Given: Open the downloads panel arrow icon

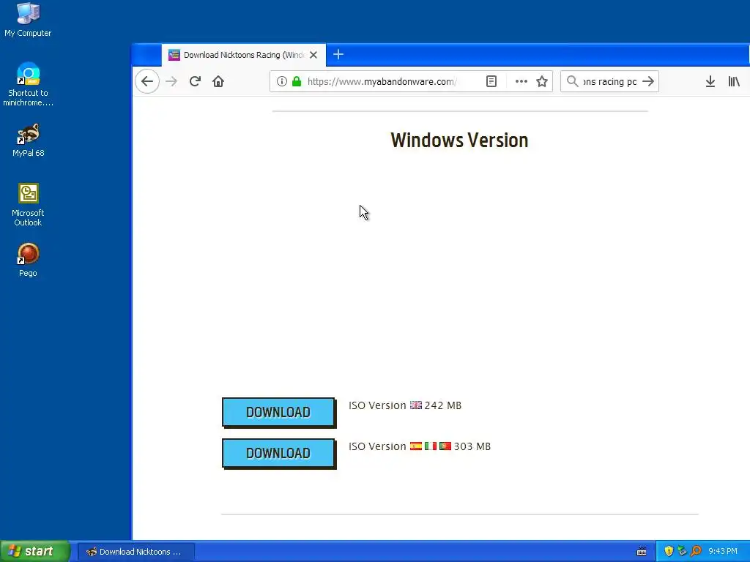Looking at the screenshot, I should 710,81.
